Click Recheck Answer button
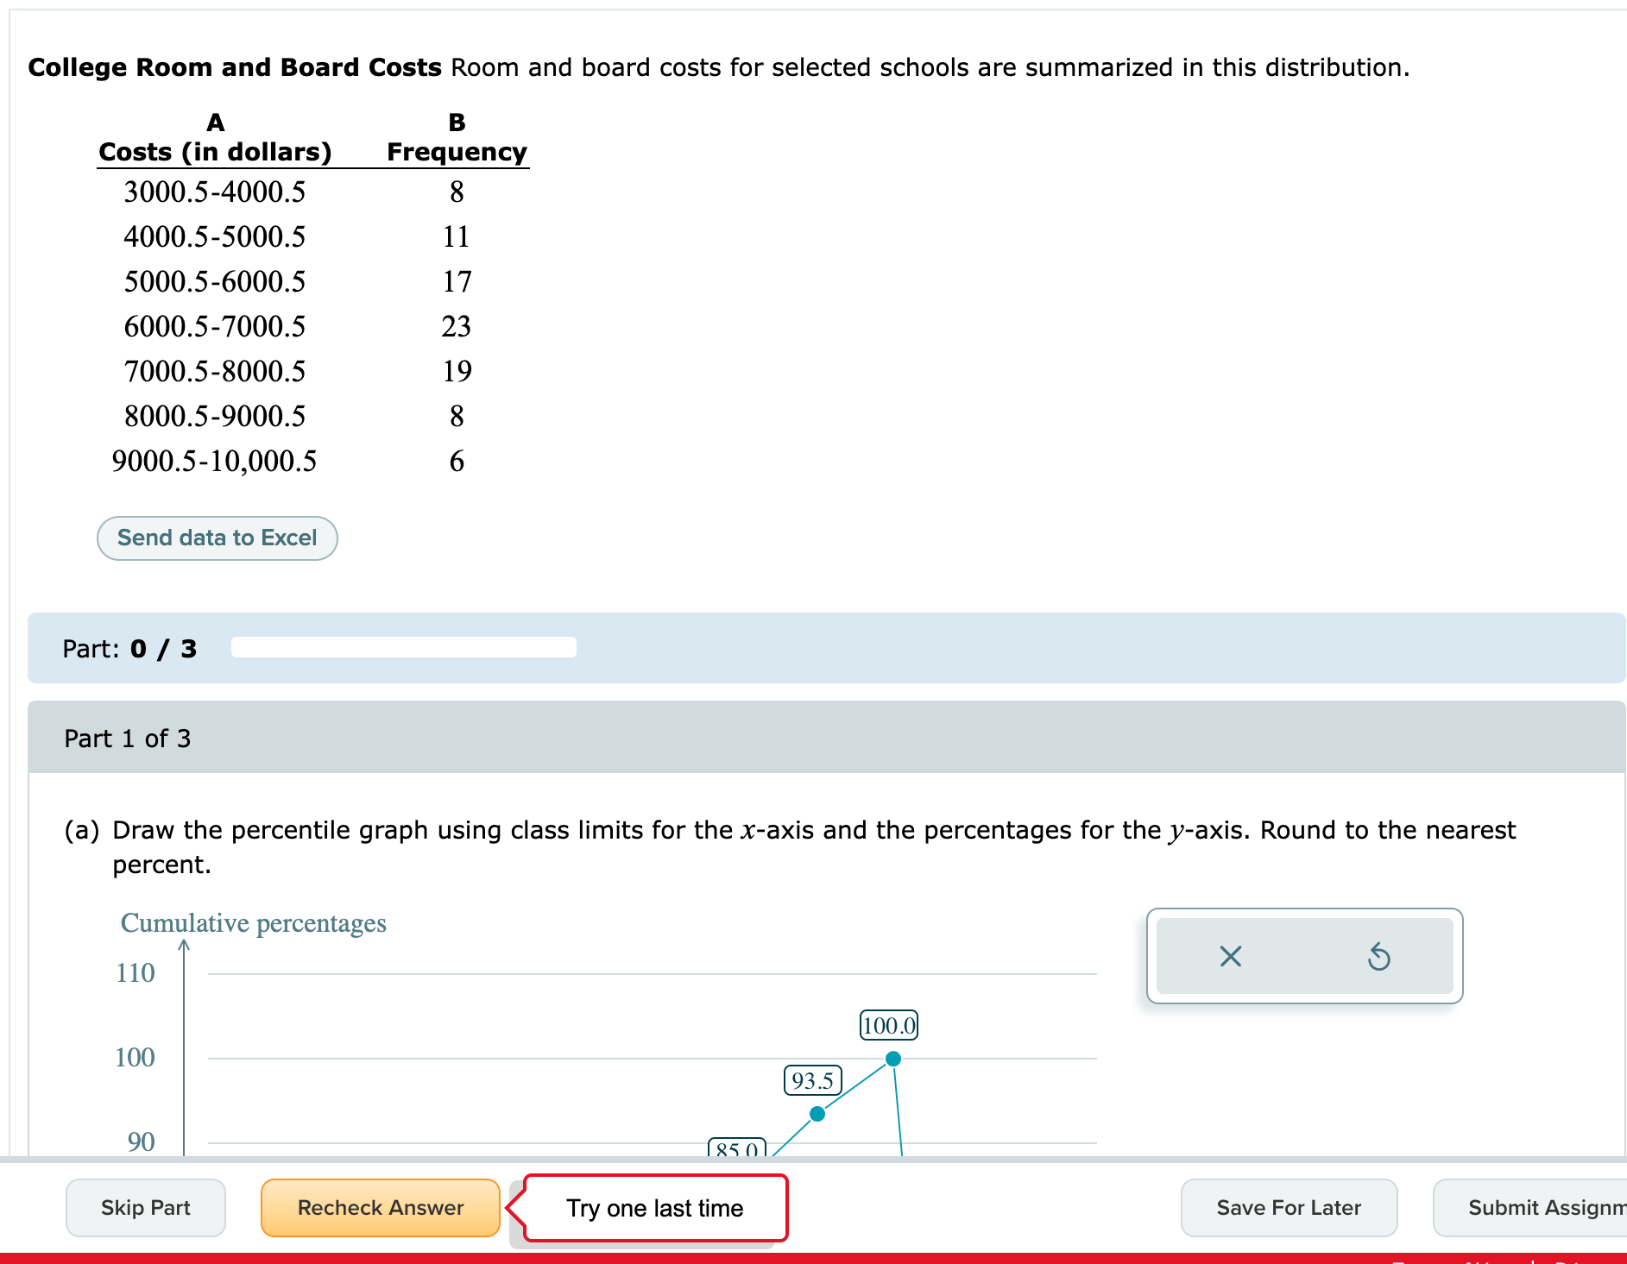 (x=381, y=1208)
